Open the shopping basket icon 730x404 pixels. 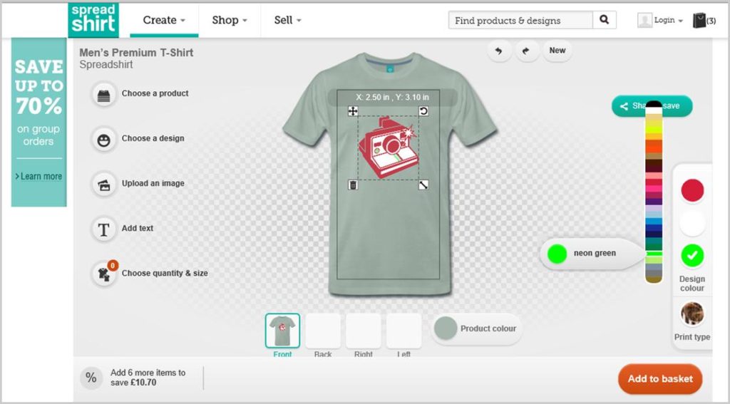pos(699,21)
